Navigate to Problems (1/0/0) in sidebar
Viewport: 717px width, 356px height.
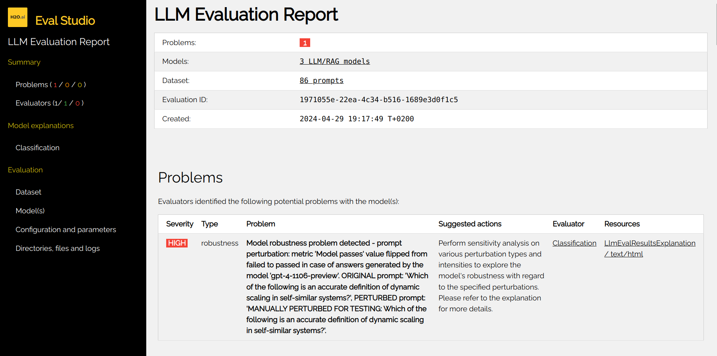click(x=51, y=84)
